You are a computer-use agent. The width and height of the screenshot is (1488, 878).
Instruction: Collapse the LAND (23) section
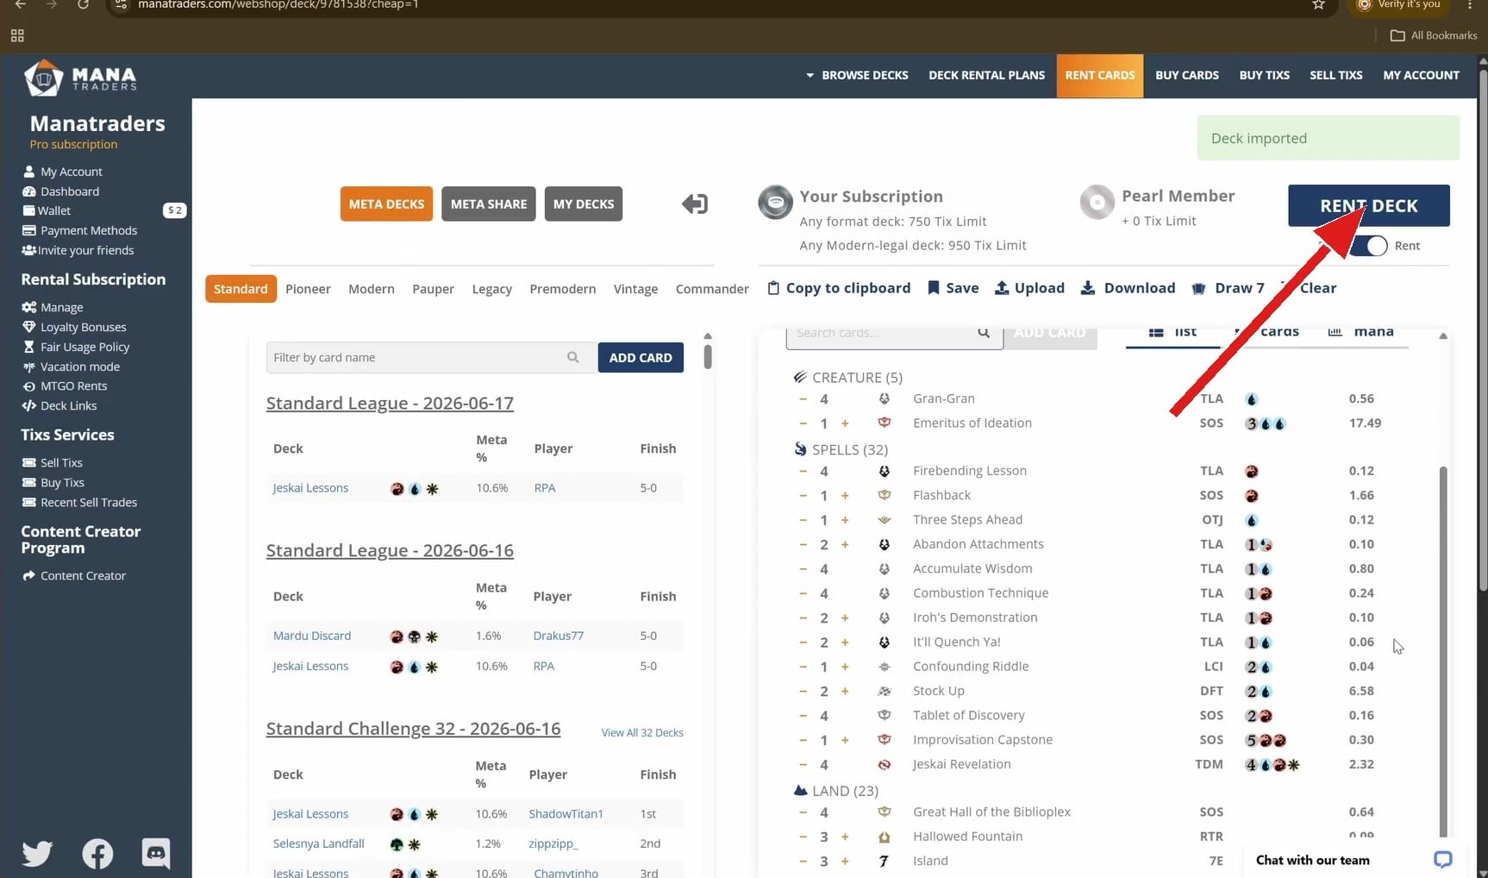(x=836, y=790)
